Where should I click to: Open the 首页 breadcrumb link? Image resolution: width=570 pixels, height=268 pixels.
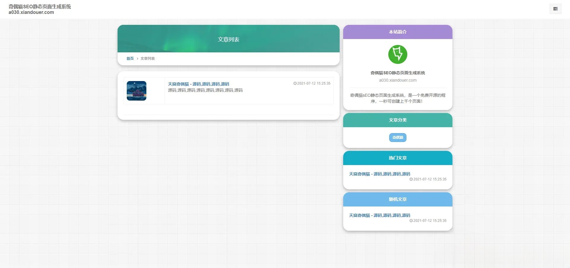(130, 58)
